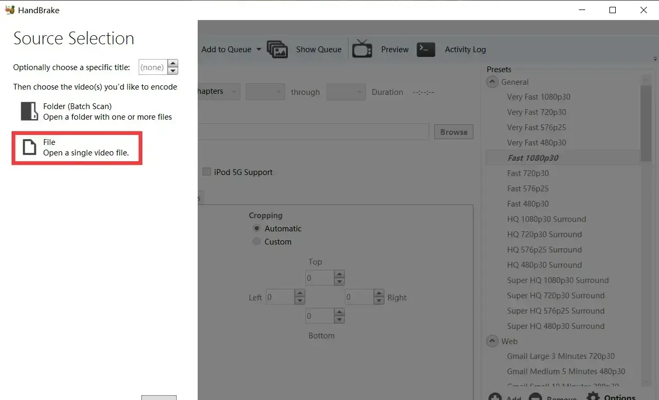This screenshot has height=400, width=659.
Task: Decrease the Left crop value
Action: pos(300,300)
